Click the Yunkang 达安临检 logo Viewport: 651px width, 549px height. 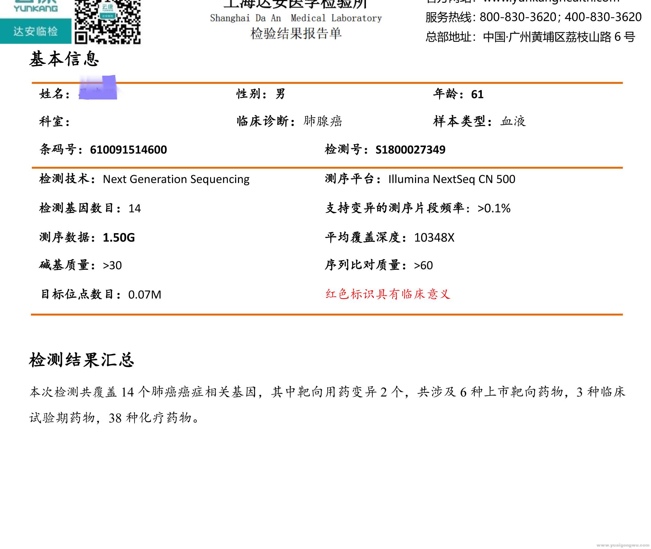(36, 22)
